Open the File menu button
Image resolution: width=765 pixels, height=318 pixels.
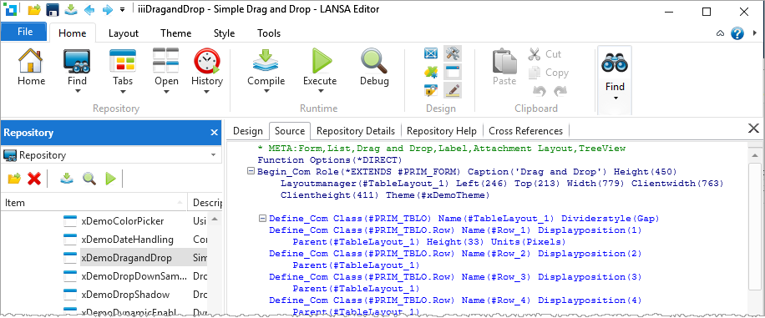[24, 32]
